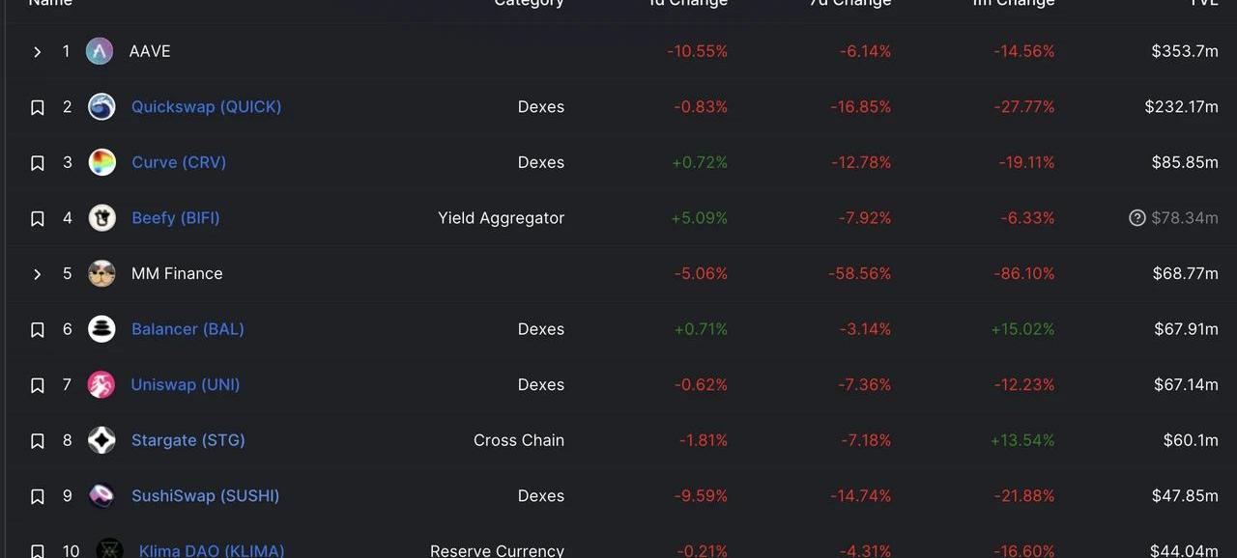Click the Quickswap logo icon
The height and width of the screenshot is (558, 1237).
tap(101, 107)
